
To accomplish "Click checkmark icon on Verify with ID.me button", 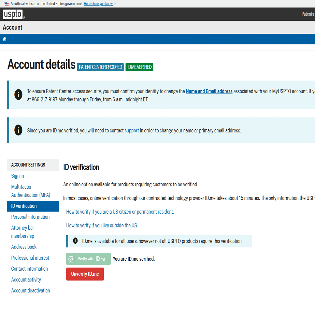I will tap(71, 259).
